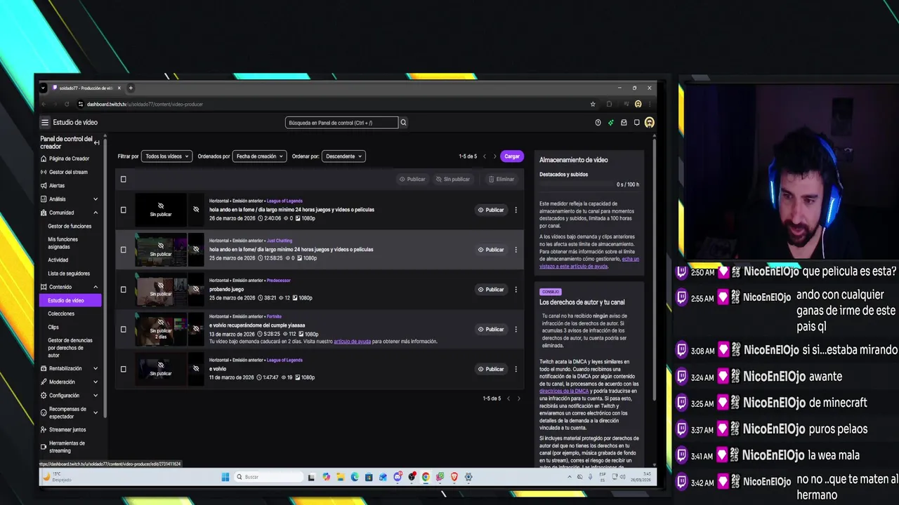Open Brave browser from the taskbar
This screenshot has width=899, height=505.
(x=454, y=477)
